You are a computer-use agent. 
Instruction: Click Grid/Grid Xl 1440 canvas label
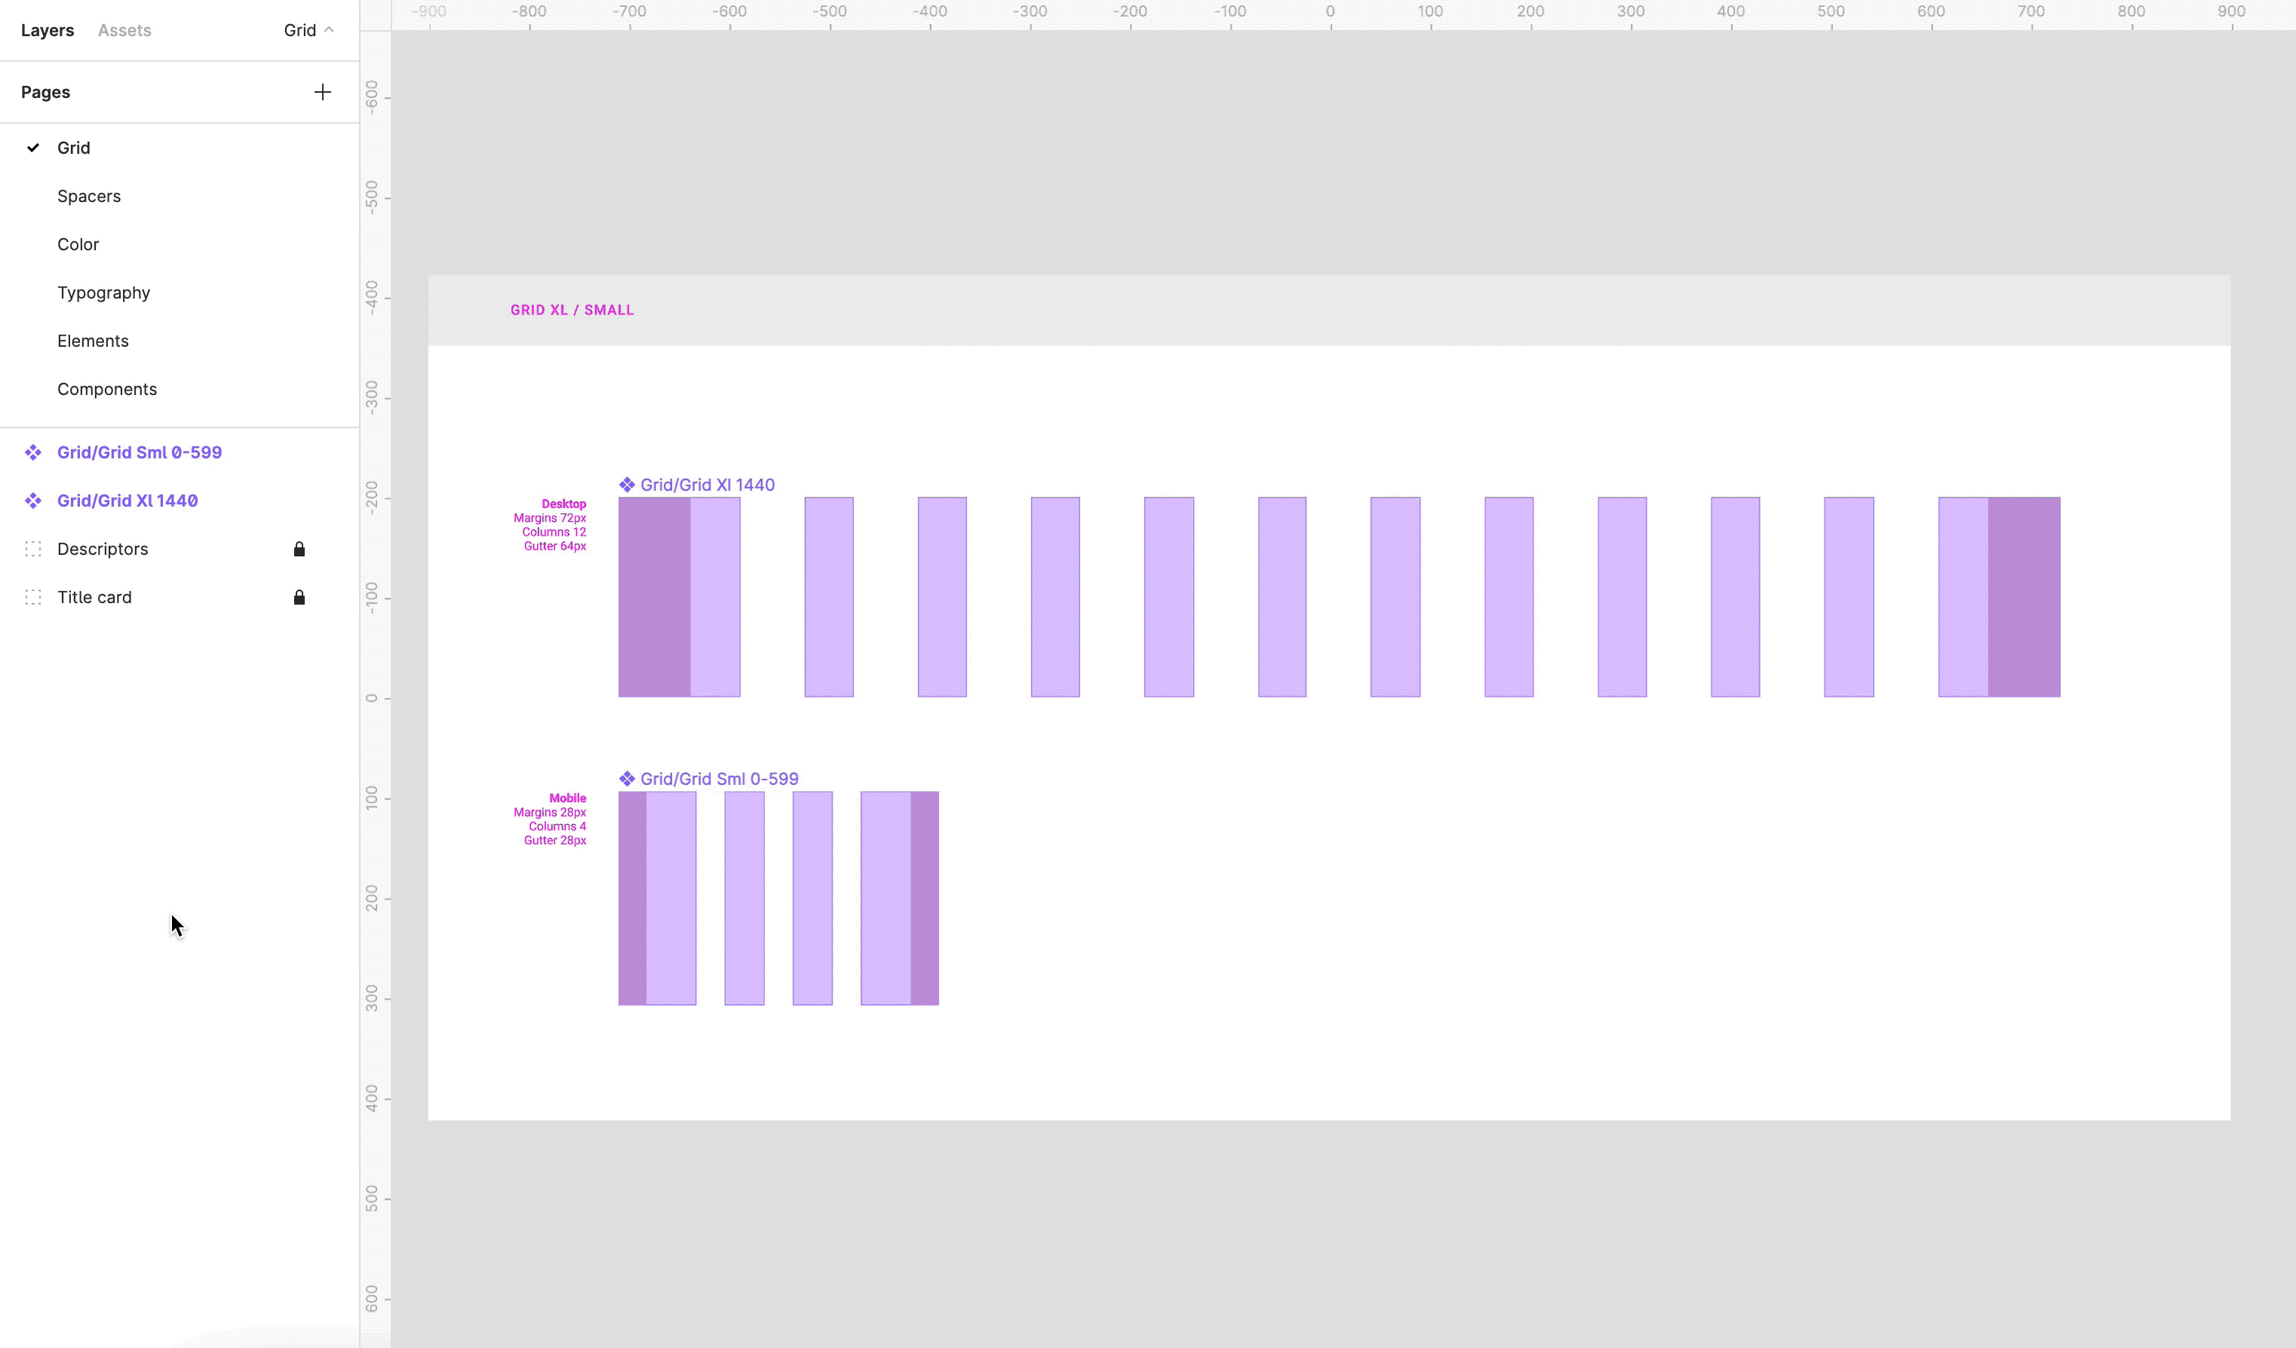(707, 485)
